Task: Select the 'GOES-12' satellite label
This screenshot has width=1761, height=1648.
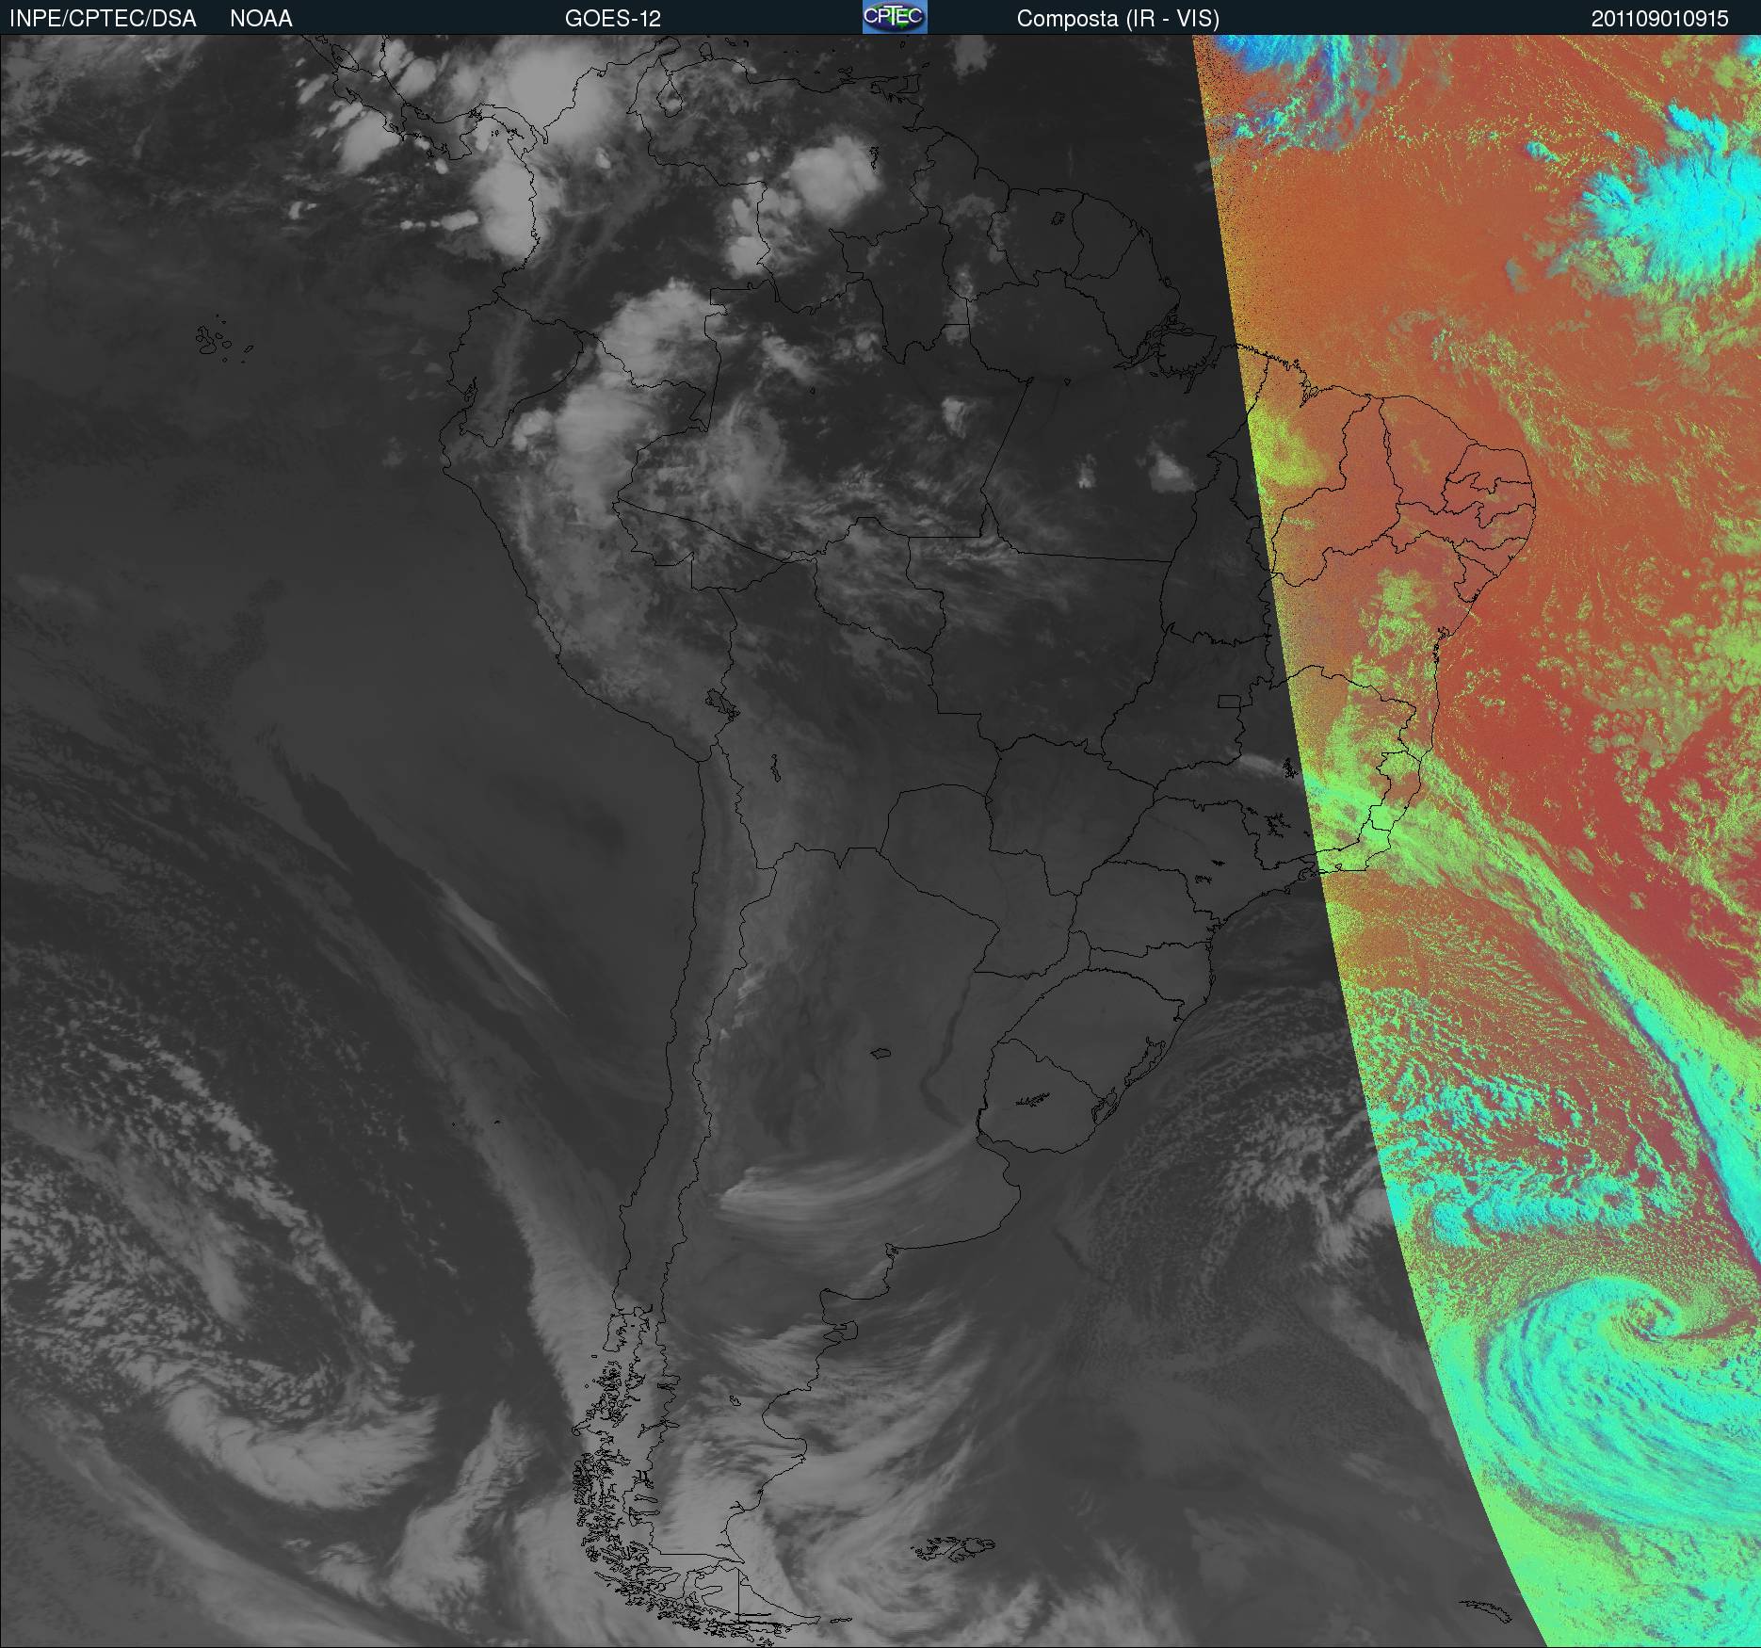Action: point(613,19)
